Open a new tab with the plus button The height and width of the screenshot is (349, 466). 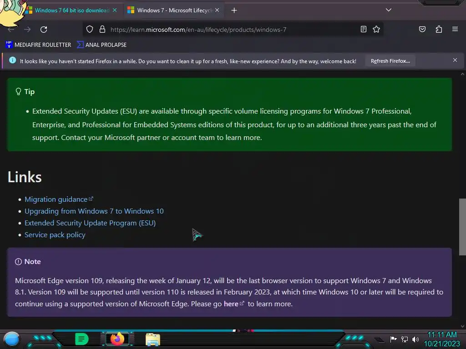coord(234,10)
